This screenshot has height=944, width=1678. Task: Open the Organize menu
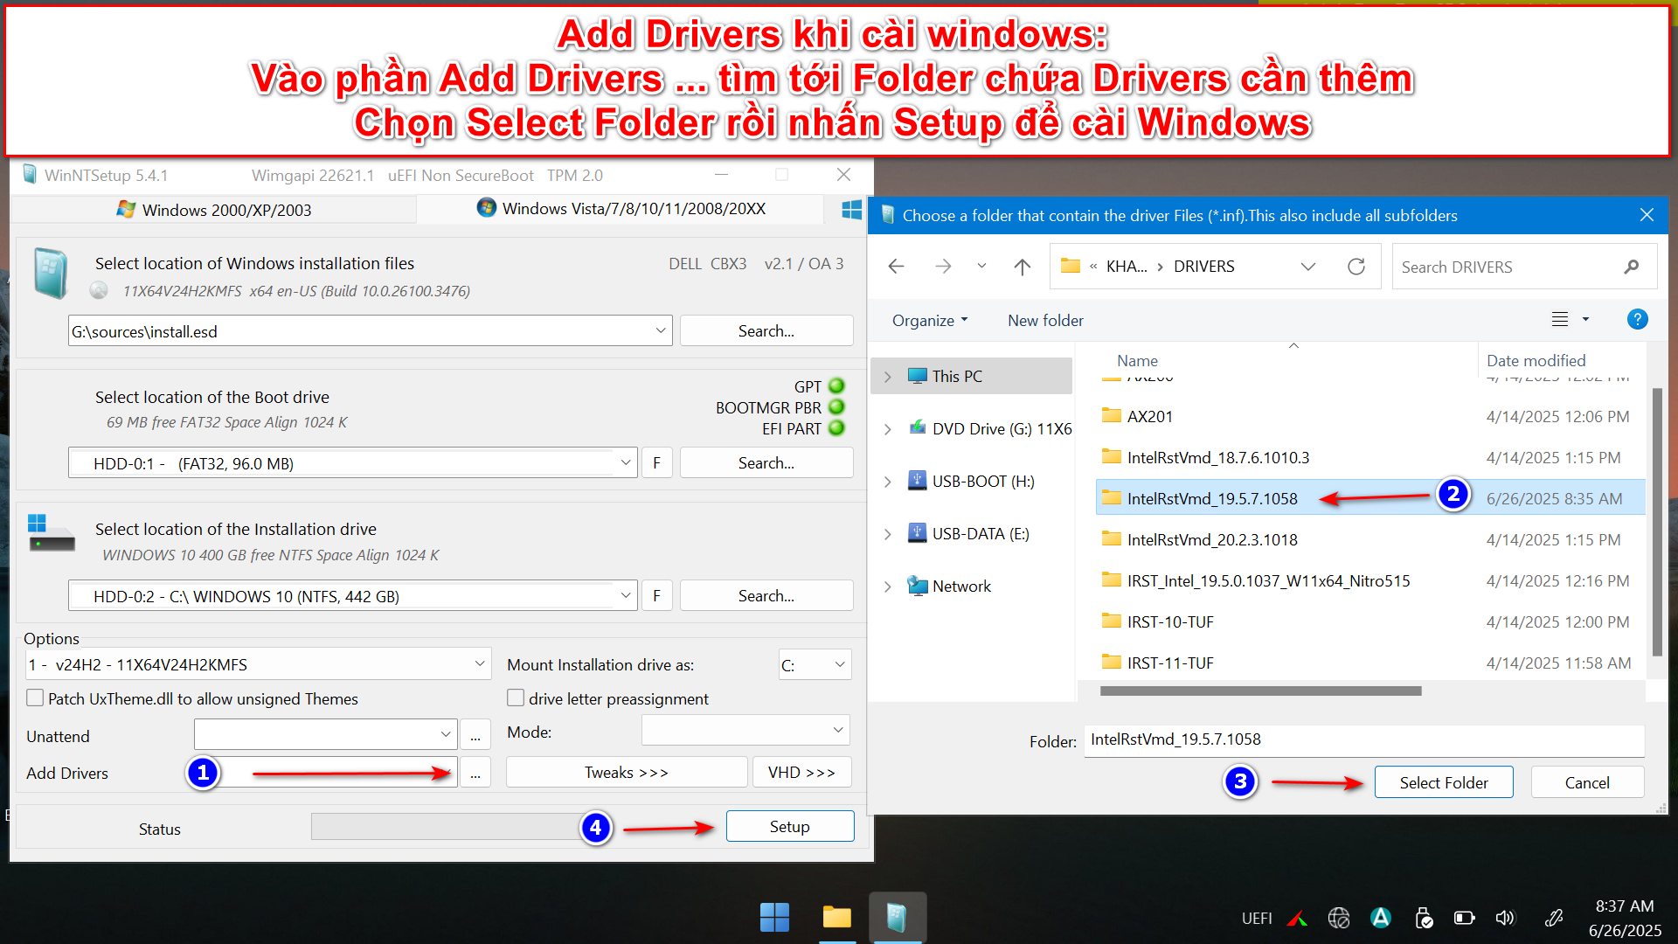pyautogui.click(x=929, y=321)
